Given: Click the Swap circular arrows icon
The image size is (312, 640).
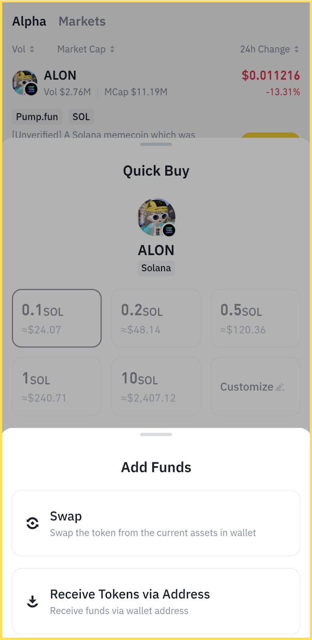Looking at the screenshot, I should click(x=32, y=523).
